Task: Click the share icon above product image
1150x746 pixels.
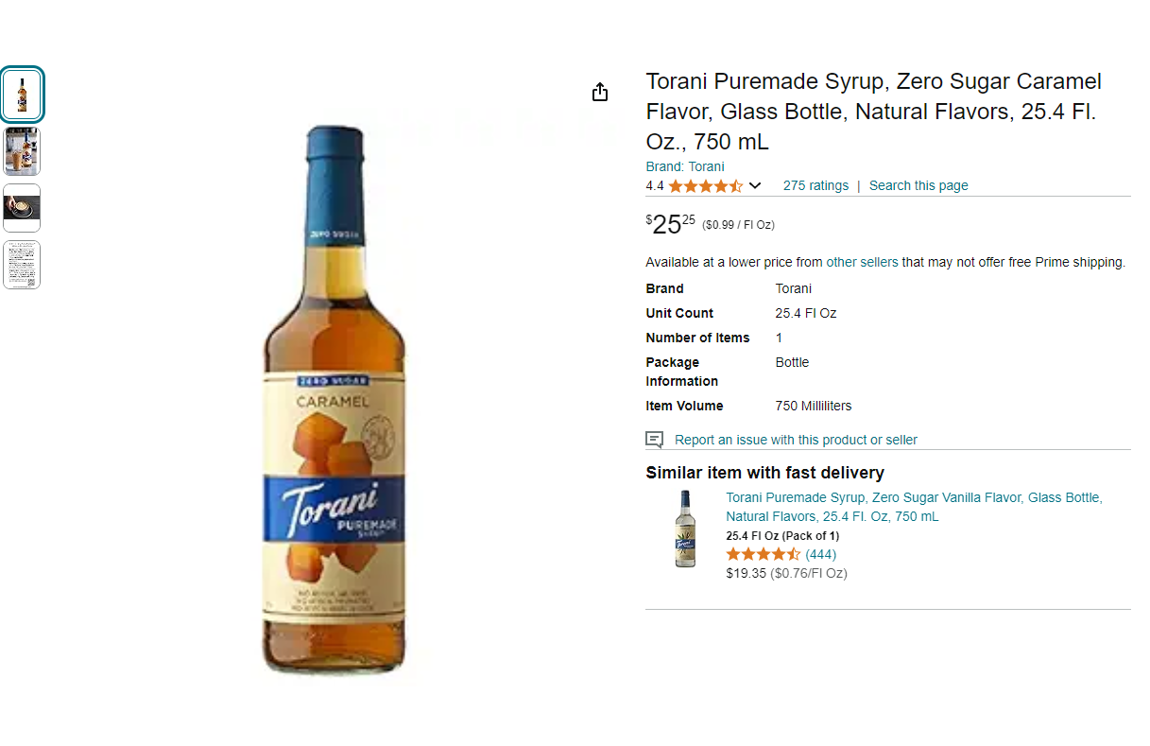Action: coord(599,92)
